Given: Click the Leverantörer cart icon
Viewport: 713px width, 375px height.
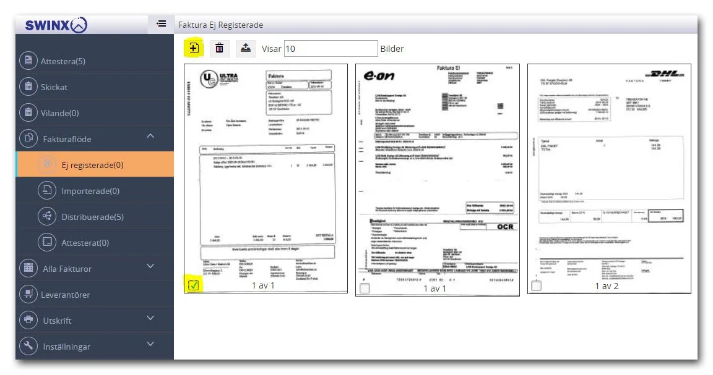Looking at the screenshot, I should (x=28, y=294).
